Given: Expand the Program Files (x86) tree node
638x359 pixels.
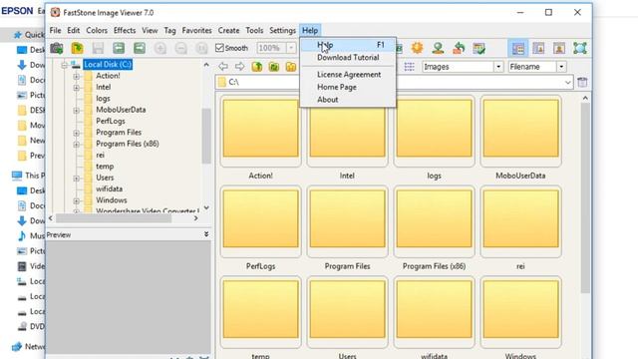Looking at the screenshot, I should tap(77, 145).
